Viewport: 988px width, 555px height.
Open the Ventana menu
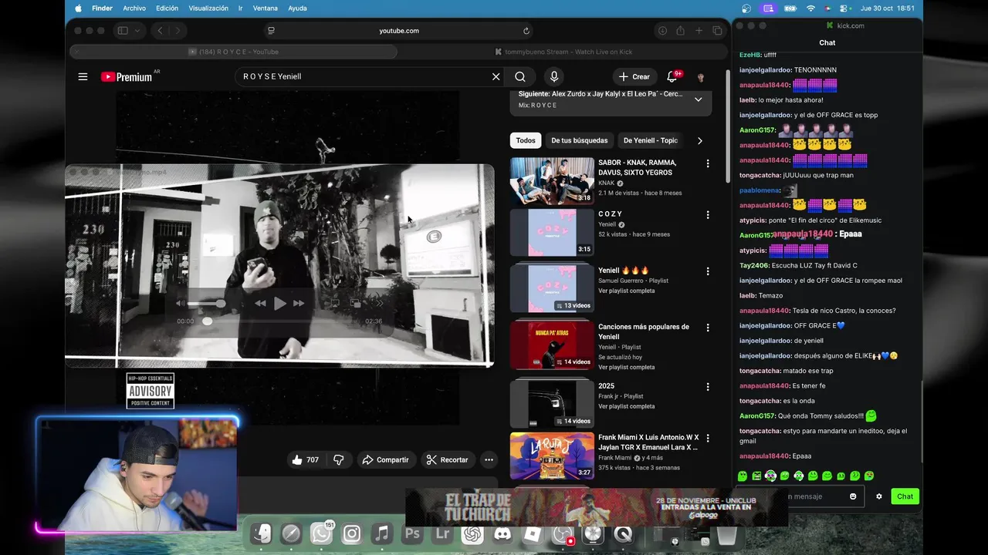coord(266,8)
